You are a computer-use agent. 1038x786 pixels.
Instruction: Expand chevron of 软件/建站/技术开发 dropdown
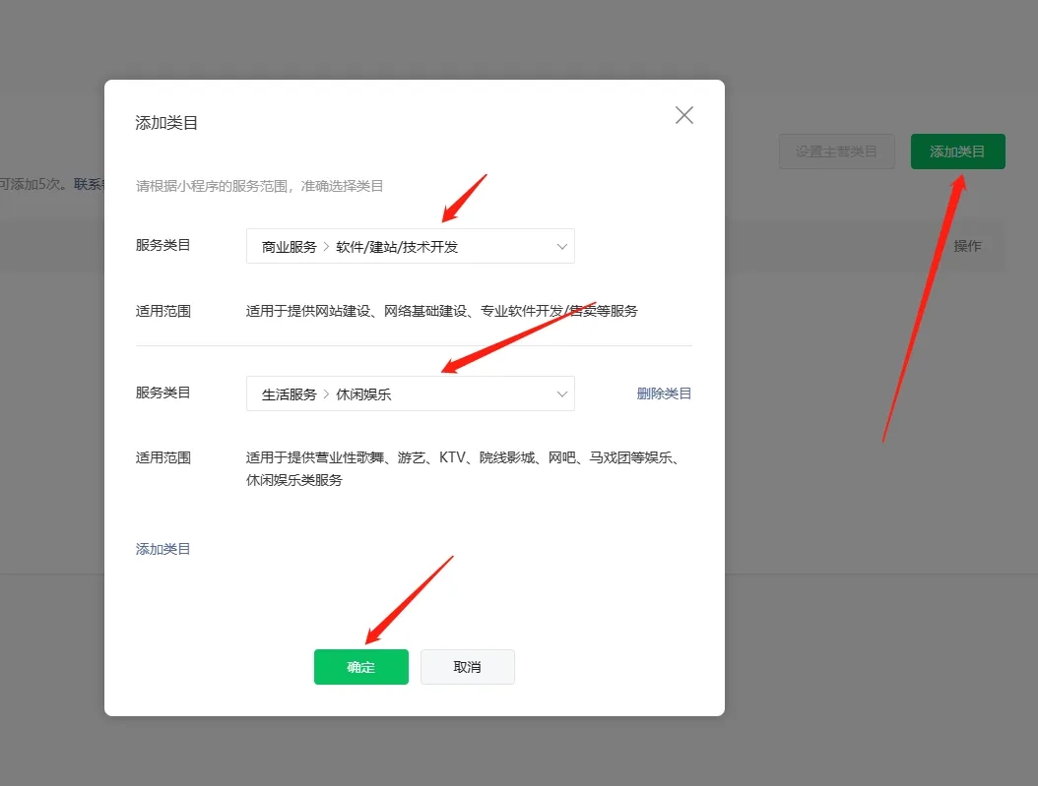click(x=562, y=247)
